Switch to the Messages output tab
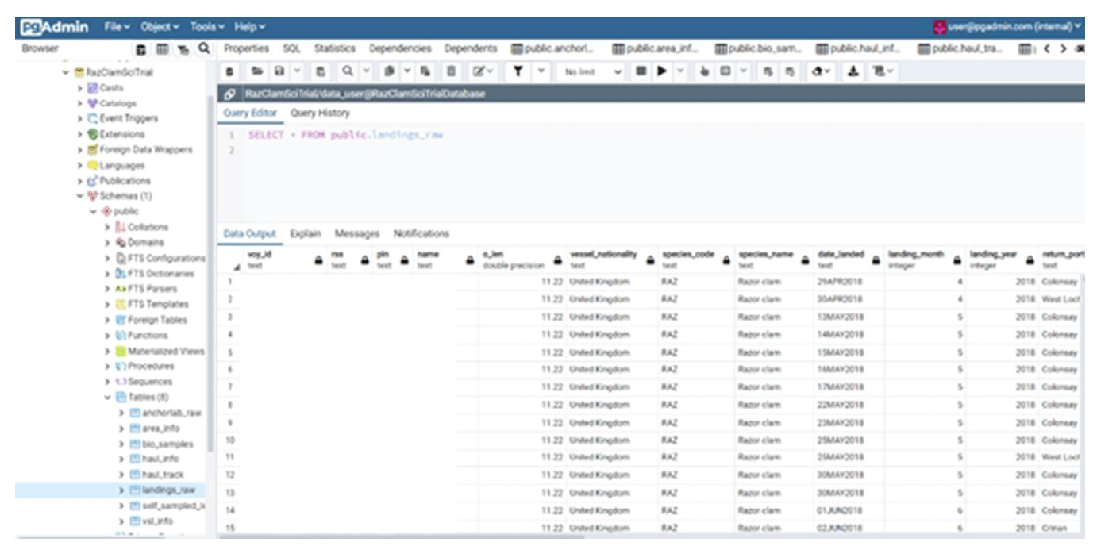The image size is (1097, 546). click(x=357, y=233)
